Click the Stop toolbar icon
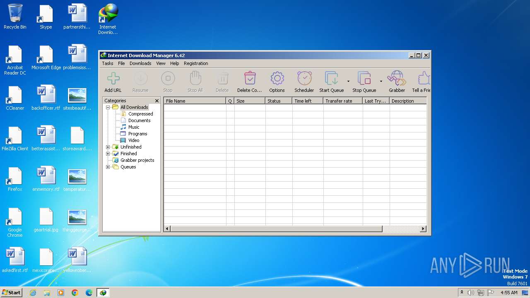The width and height of the screenshot is (530, 298). pyautogui.click(x=168, y=78)
